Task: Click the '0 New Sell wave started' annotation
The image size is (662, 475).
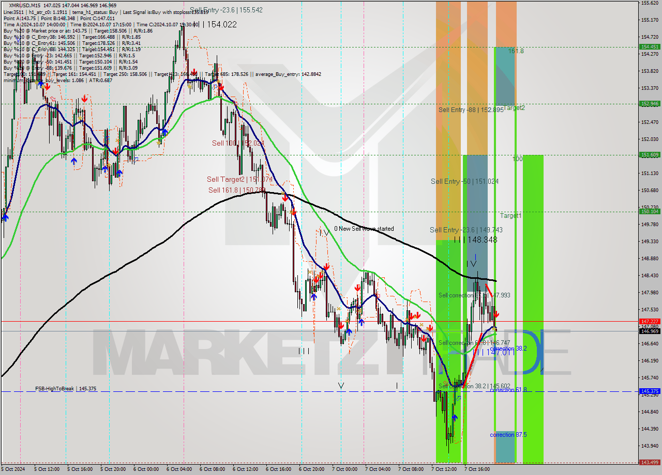Action: click(x=364, y=229)
